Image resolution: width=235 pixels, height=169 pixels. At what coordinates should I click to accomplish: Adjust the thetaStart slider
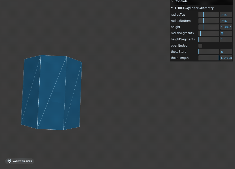coord(209,52)
